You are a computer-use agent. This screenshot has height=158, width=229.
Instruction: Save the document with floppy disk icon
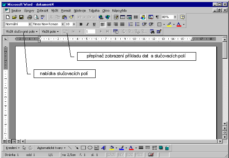click(21, 17)
